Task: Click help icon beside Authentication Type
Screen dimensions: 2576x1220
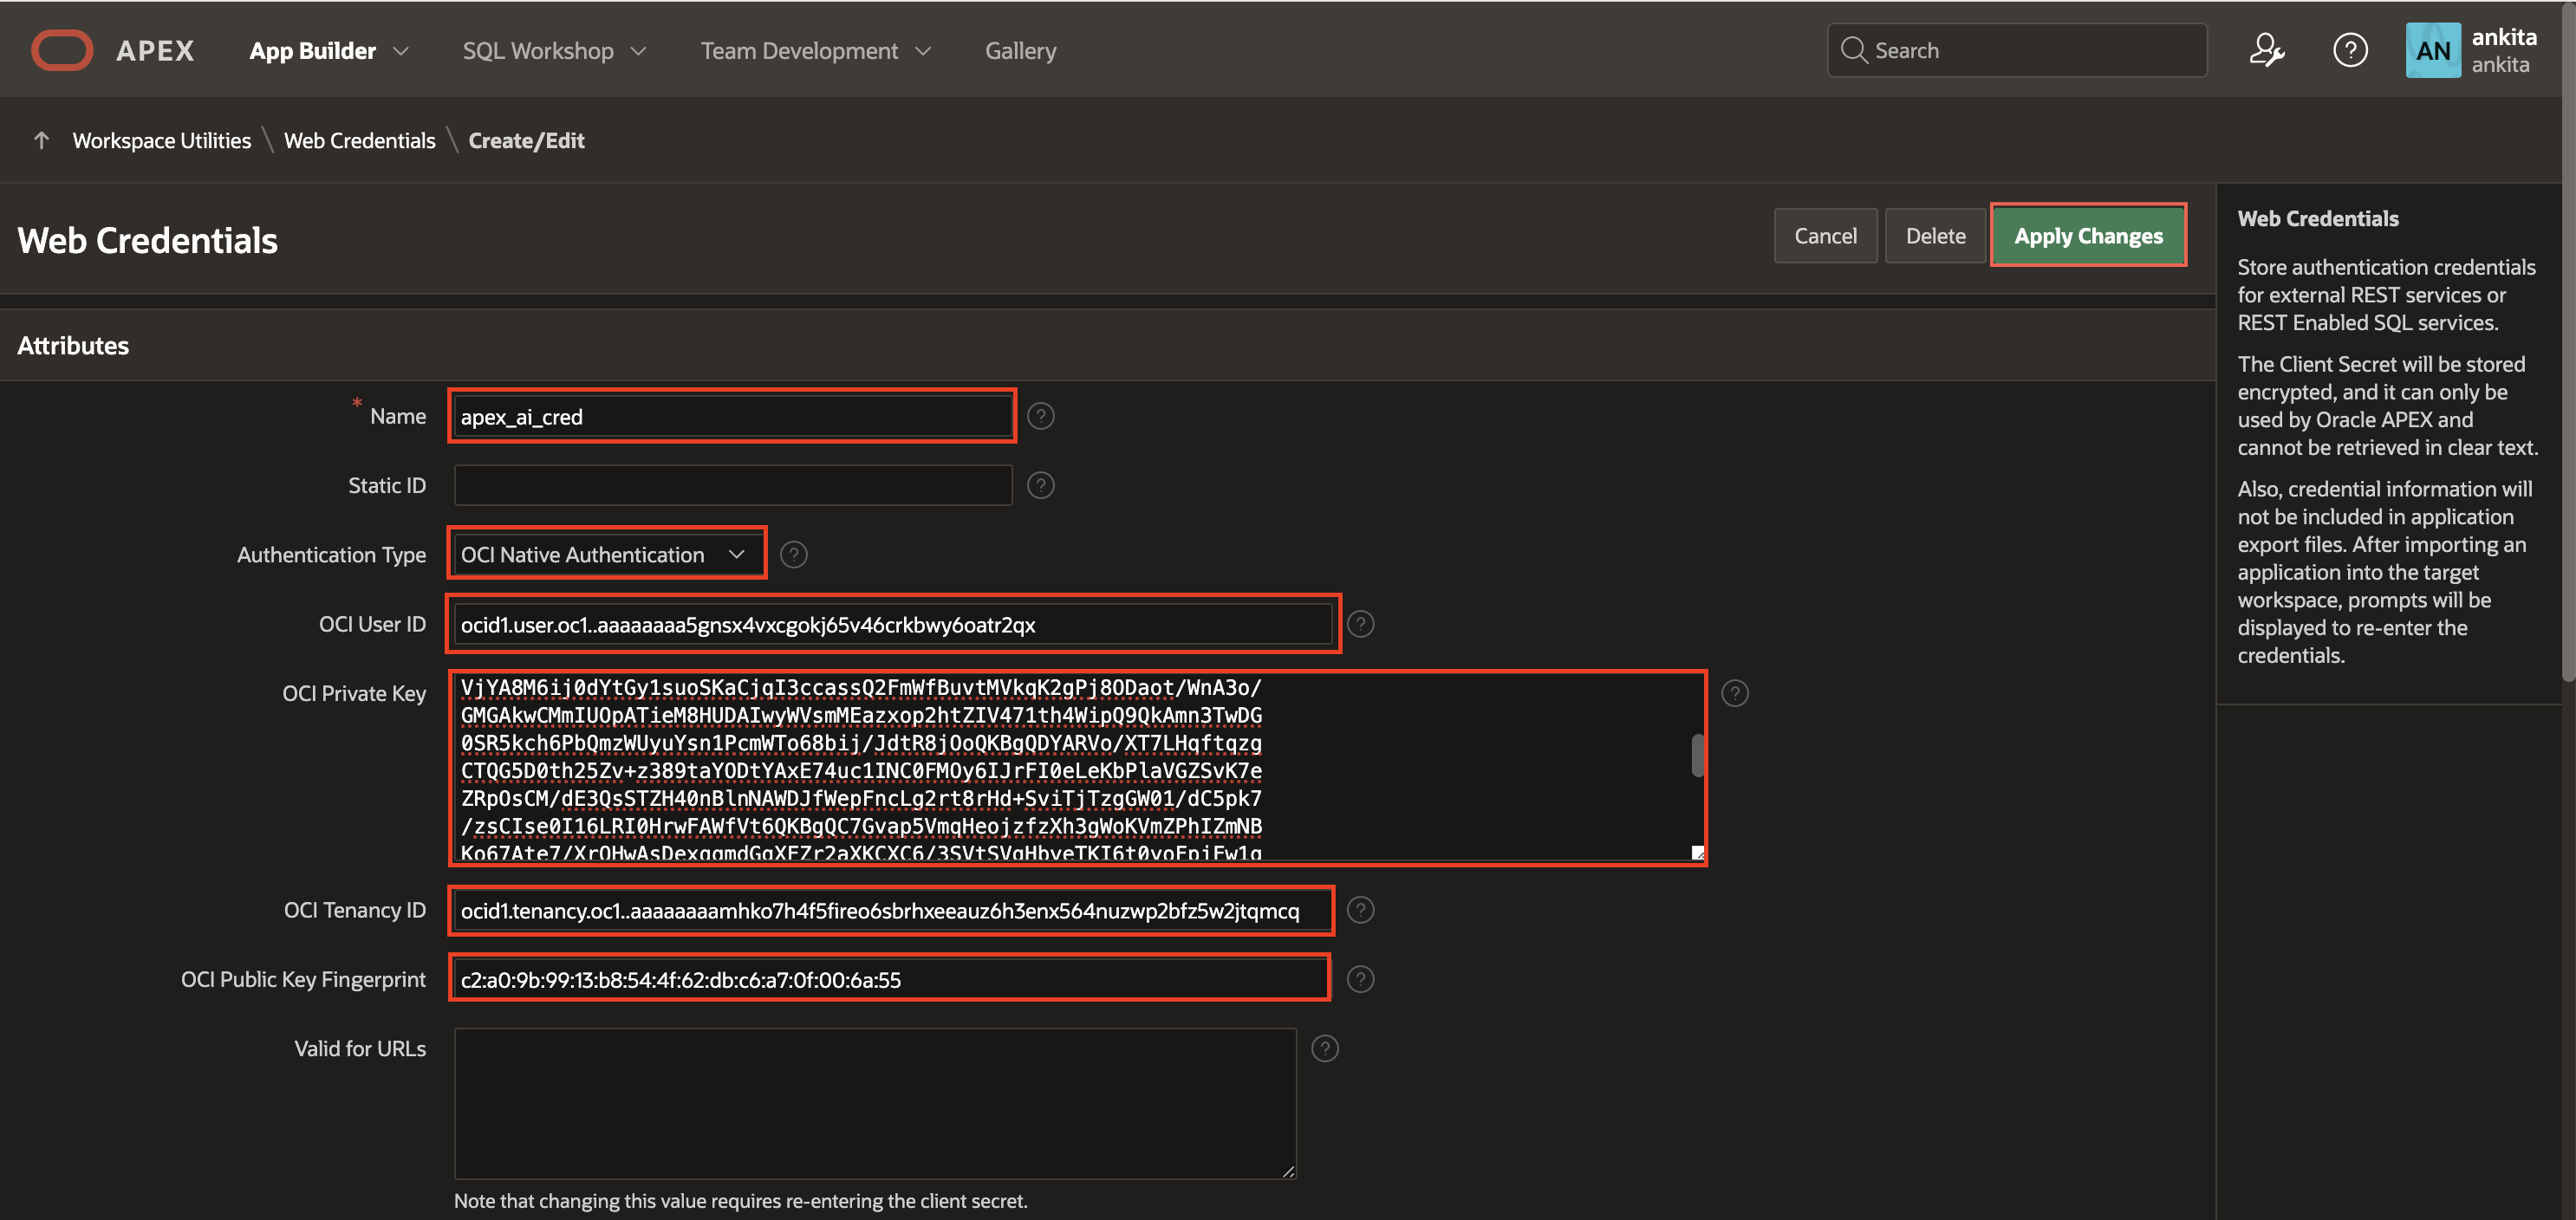Action: [x=793, y=554]
